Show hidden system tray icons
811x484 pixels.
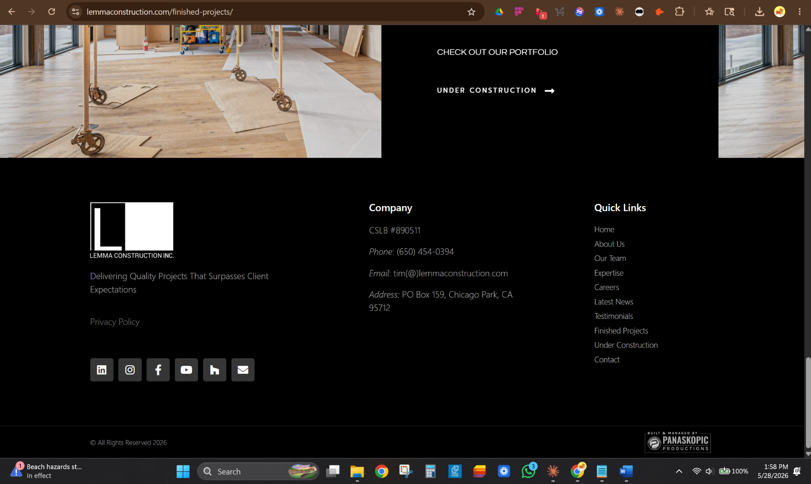click(679, 471)
